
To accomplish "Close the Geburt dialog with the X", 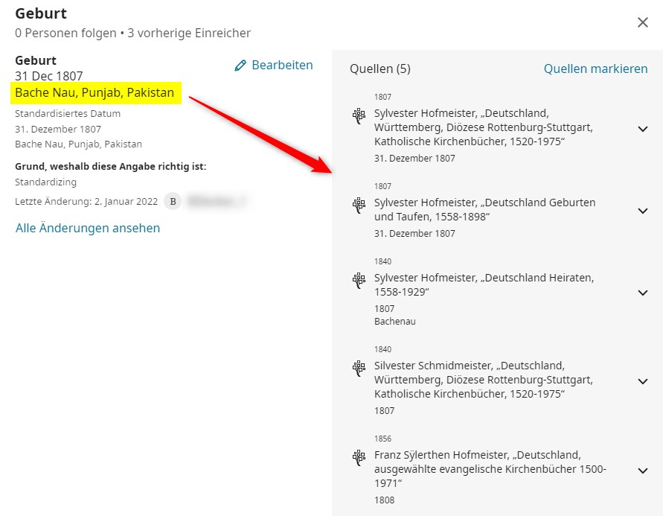I will [643, 22].
